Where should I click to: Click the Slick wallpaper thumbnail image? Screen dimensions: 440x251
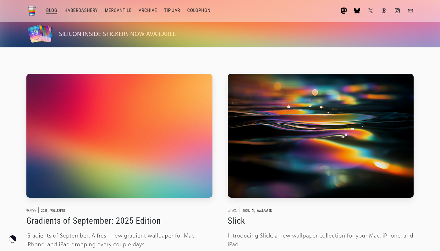tap(321, 136)
